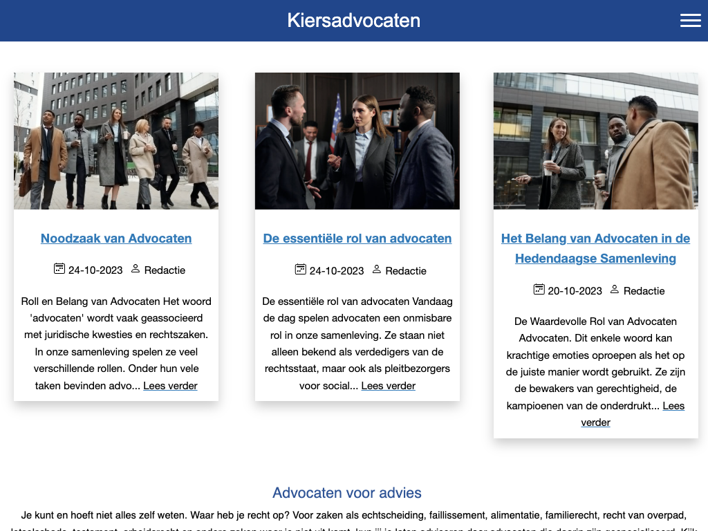708x531 pixels.
Task: Click the photo of people holding coffee cups
Action: [595, 141]
